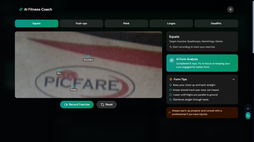Click 'Distribute weight through heels' tip text
Screen dimensions: 254x142
pyautogui.click(x=191, y=100)
